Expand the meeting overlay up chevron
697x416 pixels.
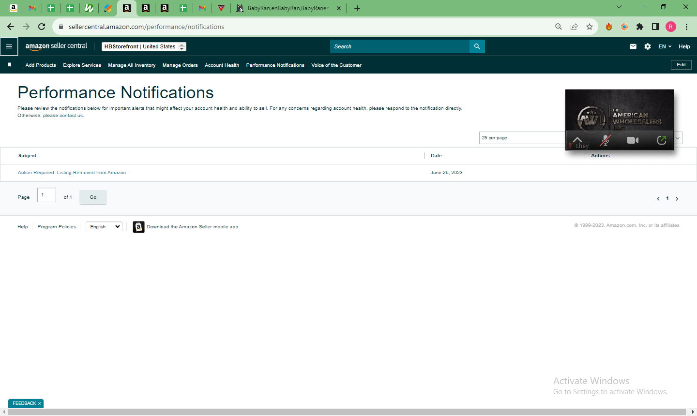[577, 139]
